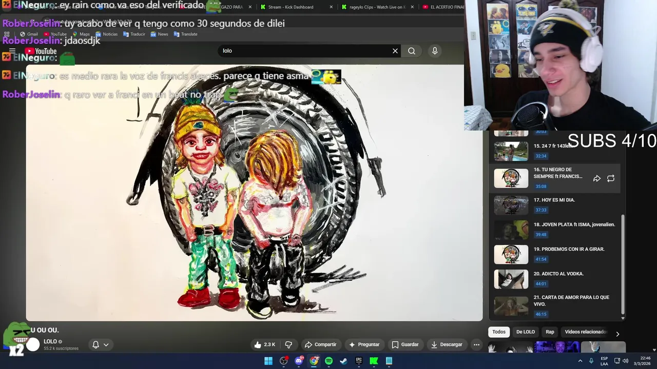Viewport: 657px width, 369px height.
Task: Click the Descargar download button
Action: [x=447, y=344]
